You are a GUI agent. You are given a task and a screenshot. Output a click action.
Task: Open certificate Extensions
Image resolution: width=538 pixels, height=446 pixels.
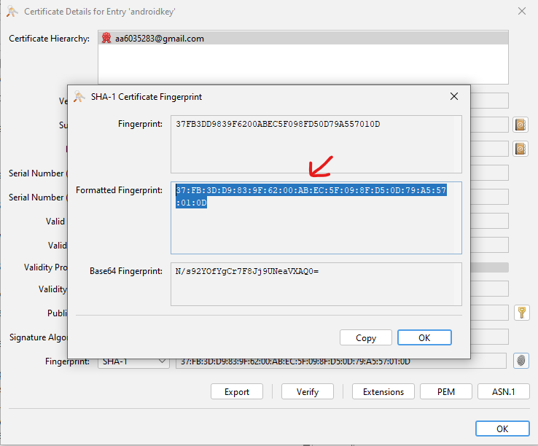click(383, 391)
